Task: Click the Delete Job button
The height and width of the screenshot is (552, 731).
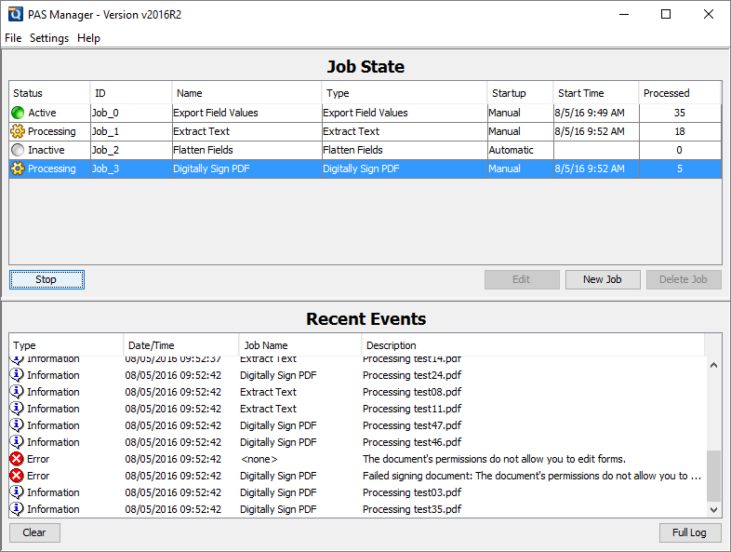Action: (x=684, y=279)
